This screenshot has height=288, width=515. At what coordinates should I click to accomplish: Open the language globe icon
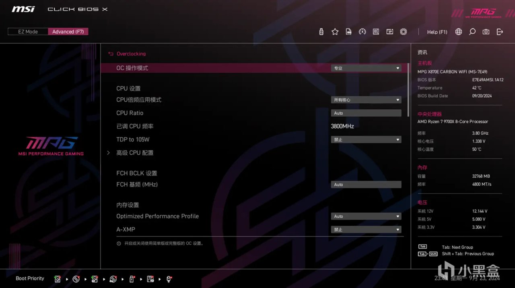pos(459,32)
